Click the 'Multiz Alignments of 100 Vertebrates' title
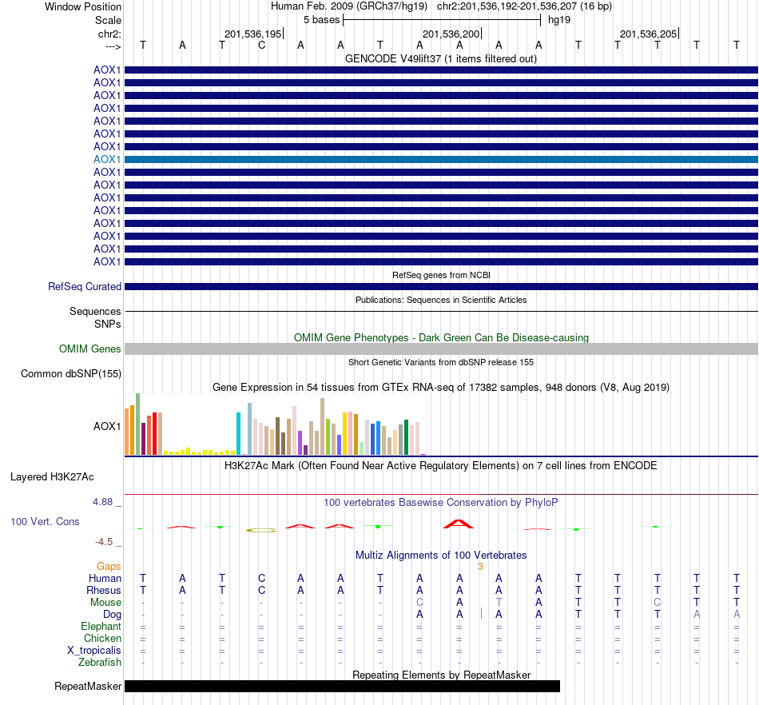This screenshot has height=705, width=759. point(441,556)
